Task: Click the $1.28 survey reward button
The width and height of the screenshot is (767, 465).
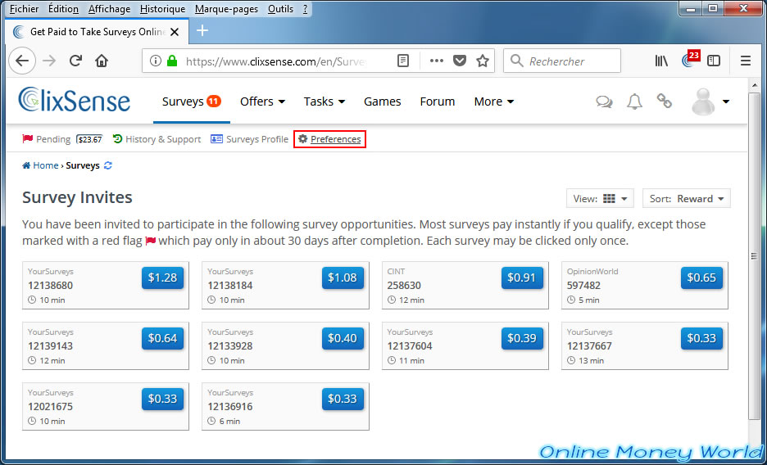Action: pos(162,278)
